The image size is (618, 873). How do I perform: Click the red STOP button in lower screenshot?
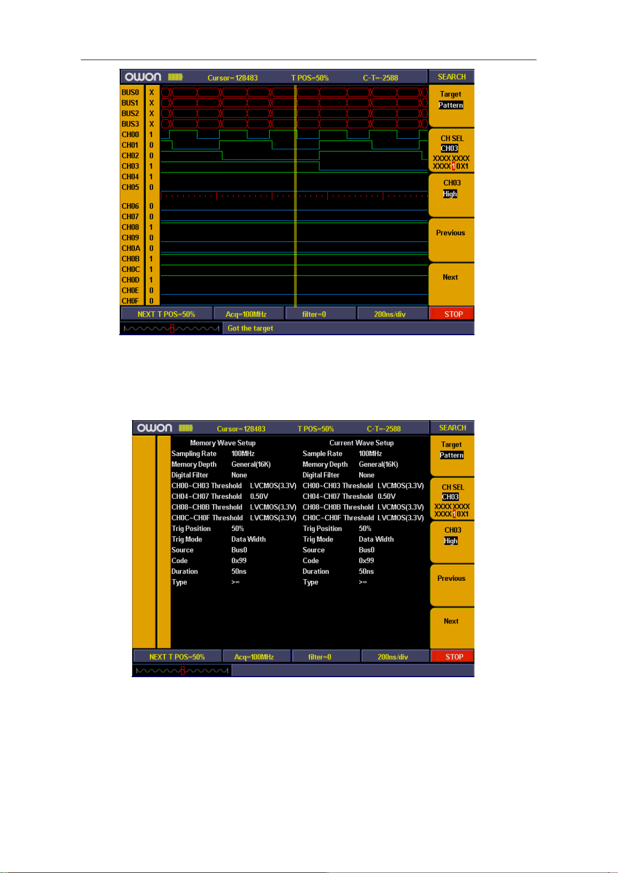click(454, 656)
